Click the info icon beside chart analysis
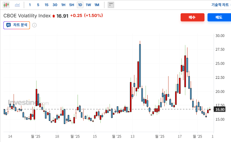231x142 pixels. pyautogui.click(x=34, y=25)
